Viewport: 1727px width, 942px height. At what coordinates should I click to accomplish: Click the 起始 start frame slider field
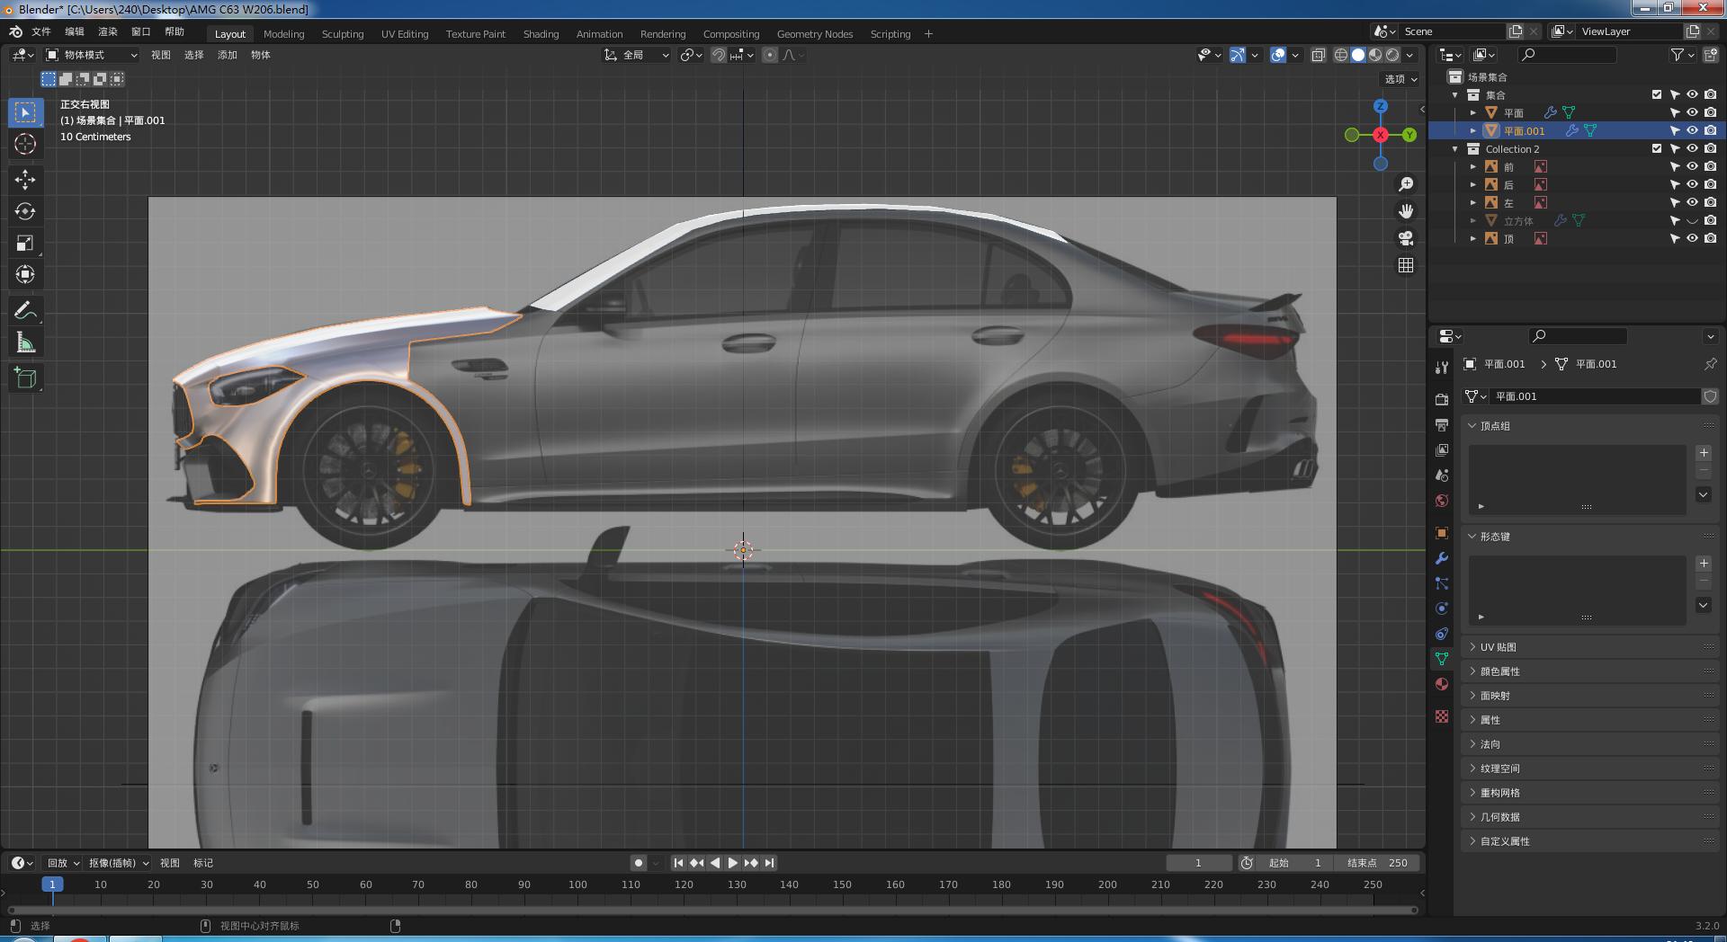1294,863
